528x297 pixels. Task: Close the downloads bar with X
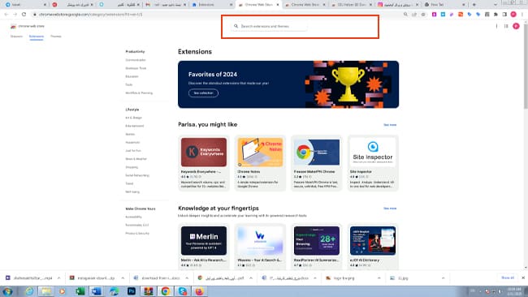point(523,278)
